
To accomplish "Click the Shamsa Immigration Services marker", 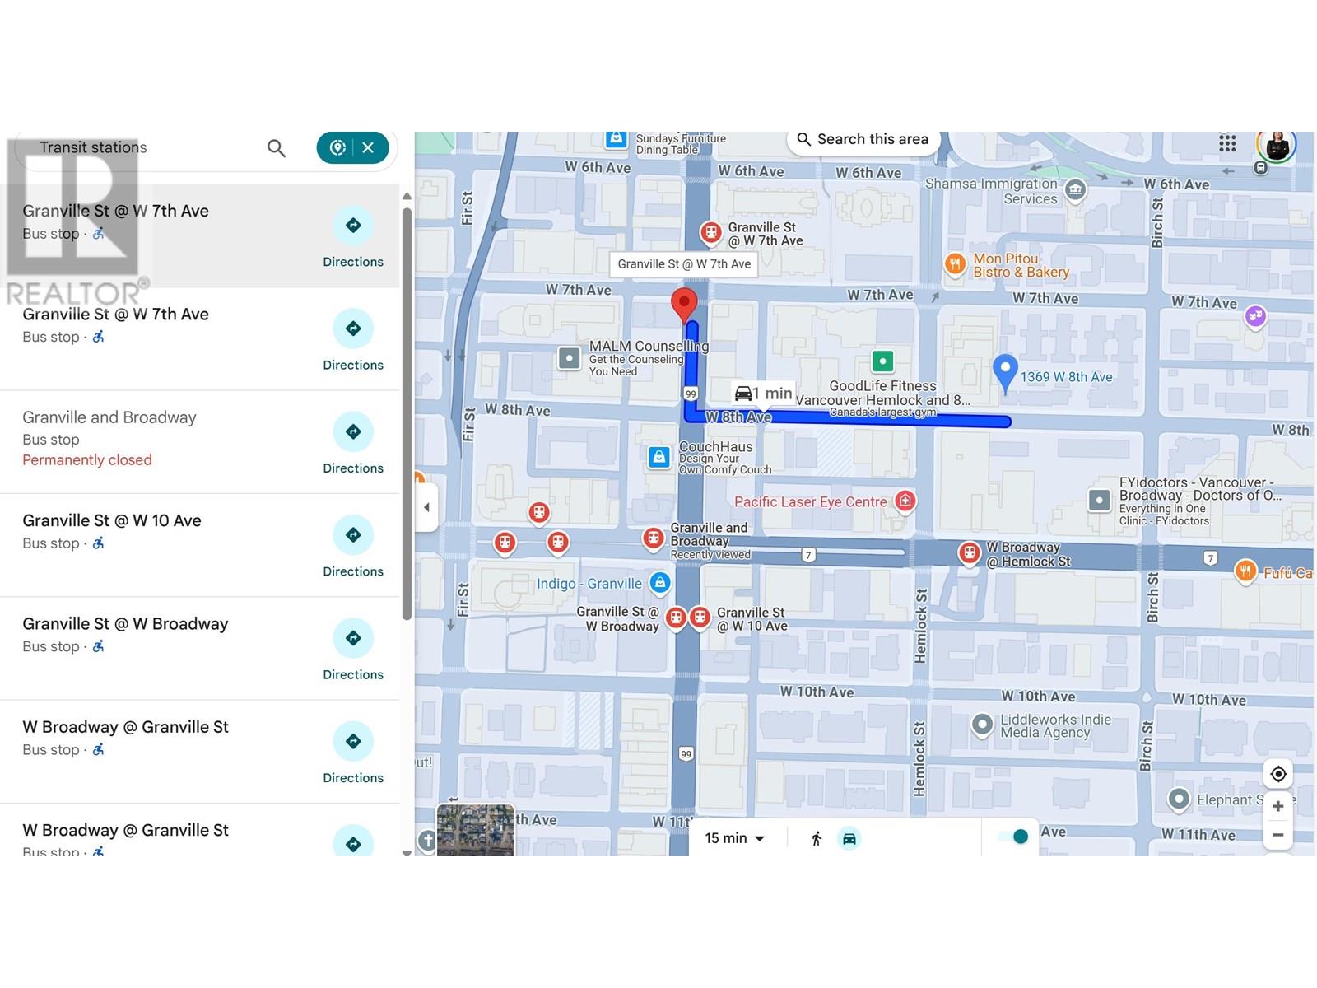I will 1074,191.
